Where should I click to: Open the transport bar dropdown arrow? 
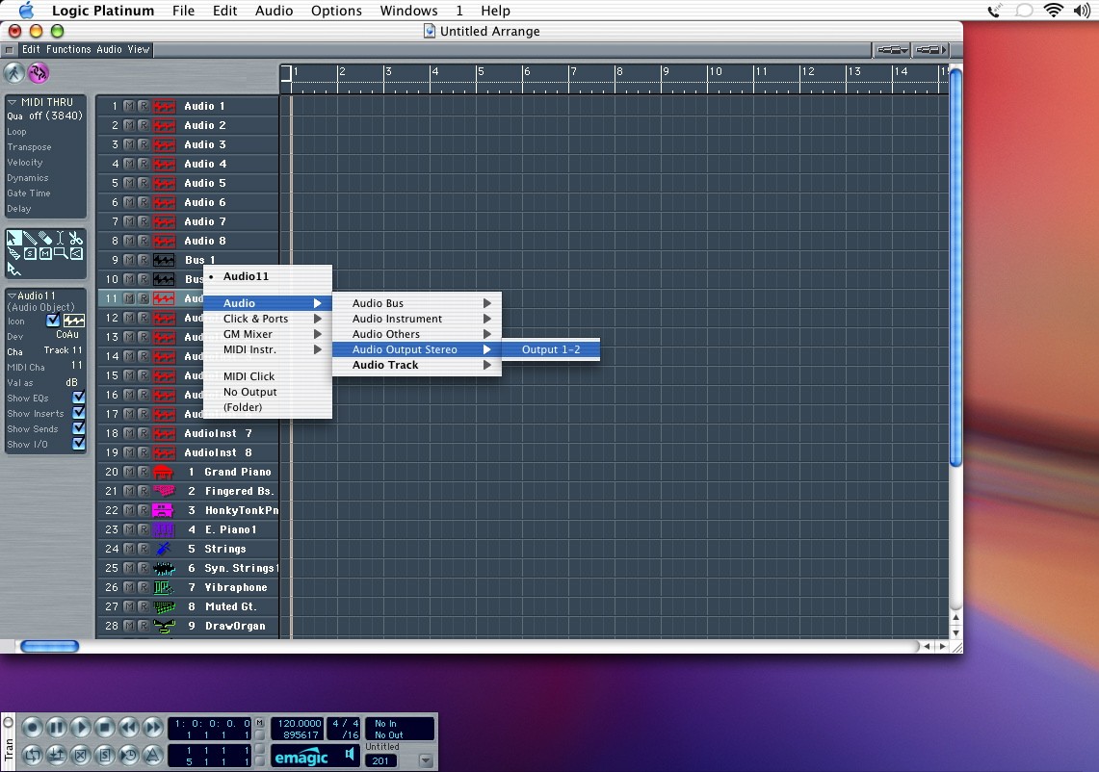426,760
